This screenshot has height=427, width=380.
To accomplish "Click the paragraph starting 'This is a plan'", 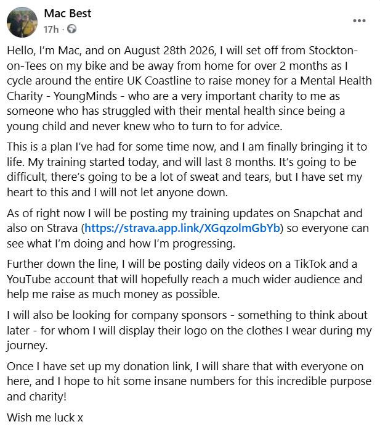I will pos(185,168).
